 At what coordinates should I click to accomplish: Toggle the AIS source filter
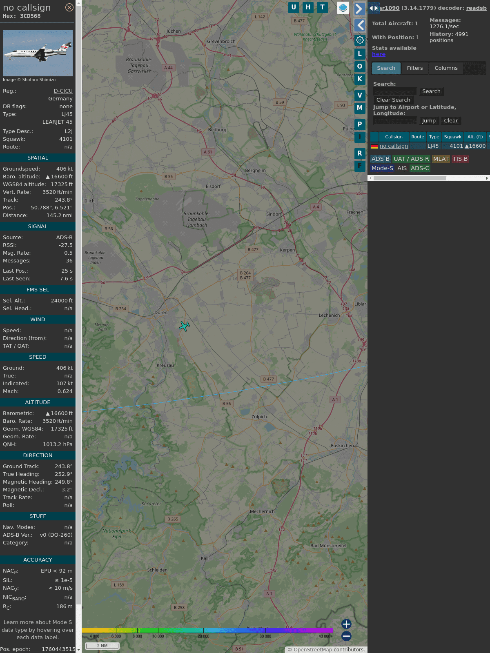point(402,169)
